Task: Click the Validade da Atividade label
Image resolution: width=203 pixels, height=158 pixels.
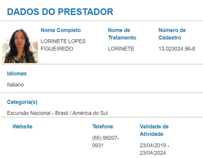Action: tap(154, 130)
